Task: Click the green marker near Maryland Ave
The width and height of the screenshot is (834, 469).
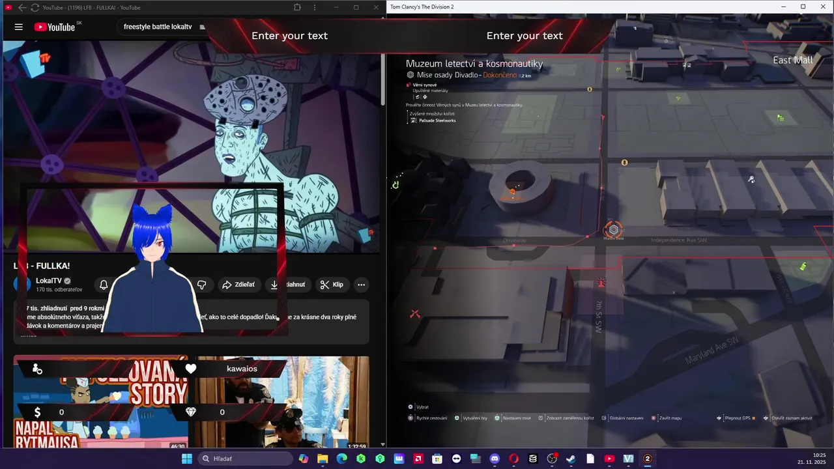Action: coord(803,266)
